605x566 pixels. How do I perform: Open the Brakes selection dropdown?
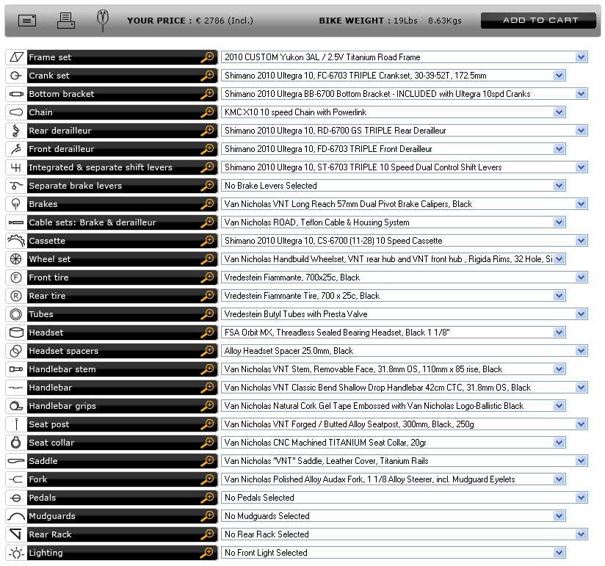pyautogui.click(x=581, y=203)
